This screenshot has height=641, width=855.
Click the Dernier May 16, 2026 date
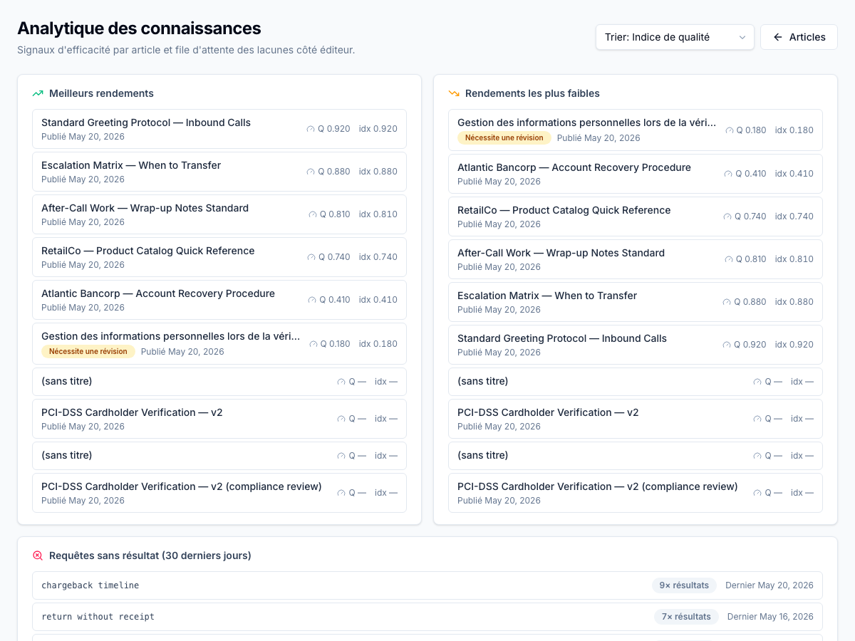(770, 617)
